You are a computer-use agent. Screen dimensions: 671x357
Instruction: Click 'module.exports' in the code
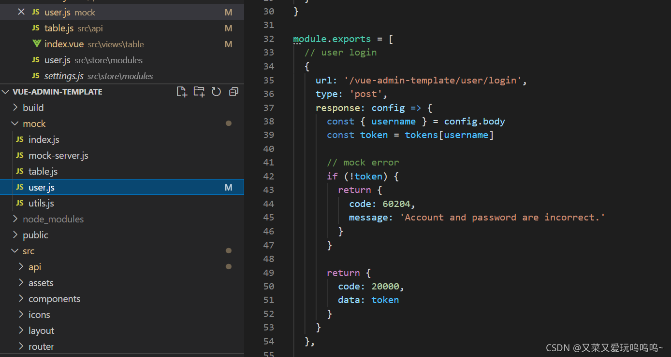(x=332, y=39)
